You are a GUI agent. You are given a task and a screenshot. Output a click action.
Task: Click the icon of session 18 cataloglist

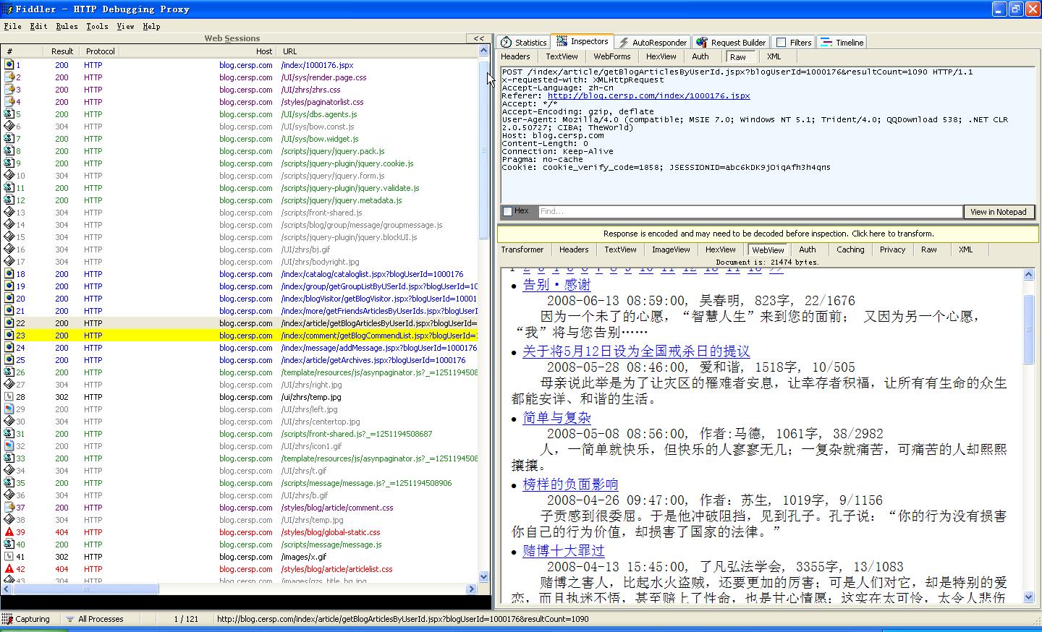[x=9, y=274]
